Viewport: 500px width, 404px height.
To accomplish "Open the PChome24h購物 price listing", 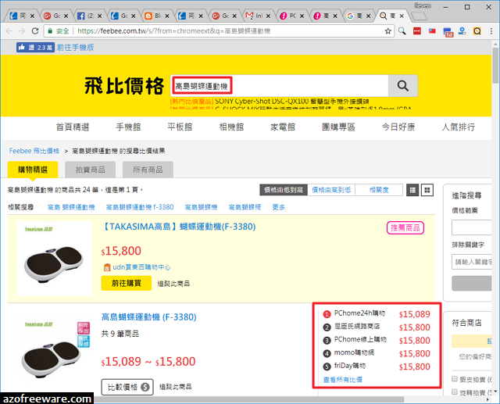I will click(x=377, y=314).
